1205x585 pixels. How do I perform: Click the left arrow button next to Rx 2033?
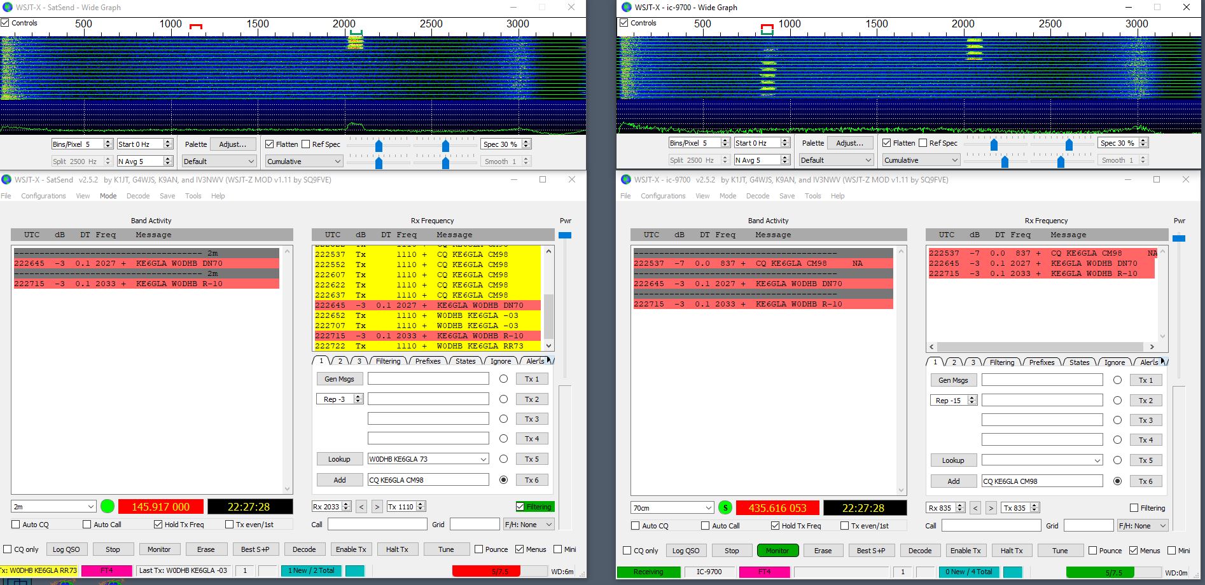click(361, 507)
